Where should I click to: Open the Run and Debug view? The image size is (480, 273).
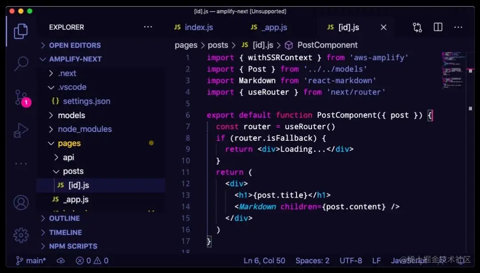click(x=21, y=131)
